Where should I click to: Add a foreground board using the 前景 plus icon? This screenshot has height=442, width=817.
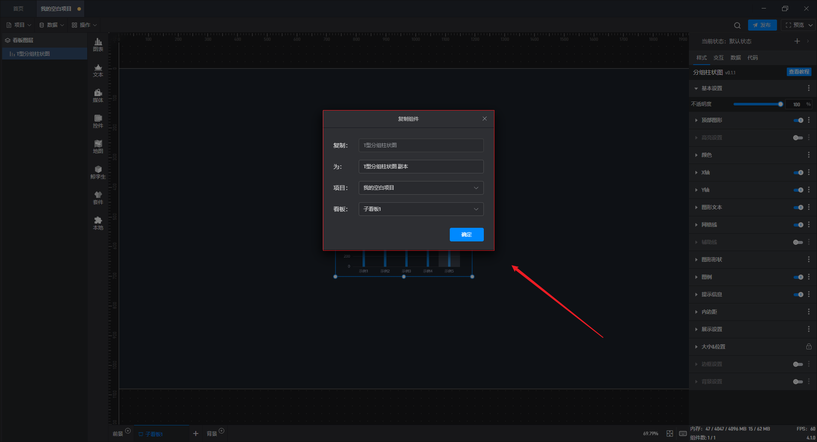click(128, 431)
